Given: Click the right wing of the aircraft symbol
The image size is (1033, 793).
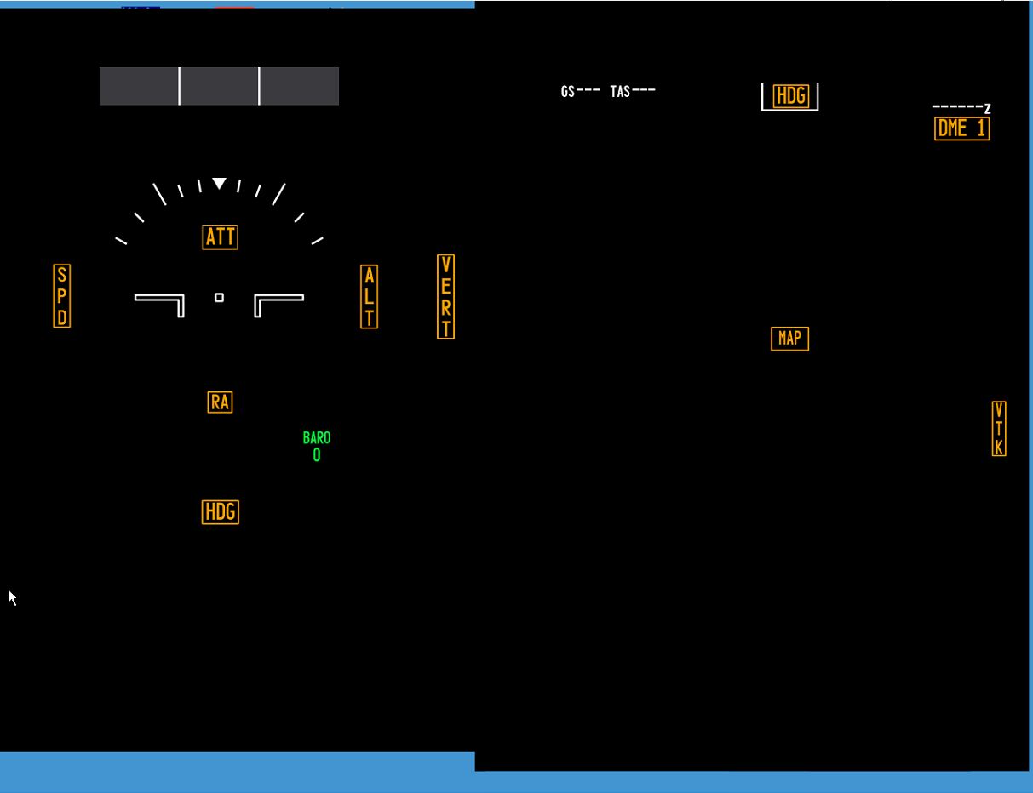Looking at the screenshot, I should pos(279,305).
